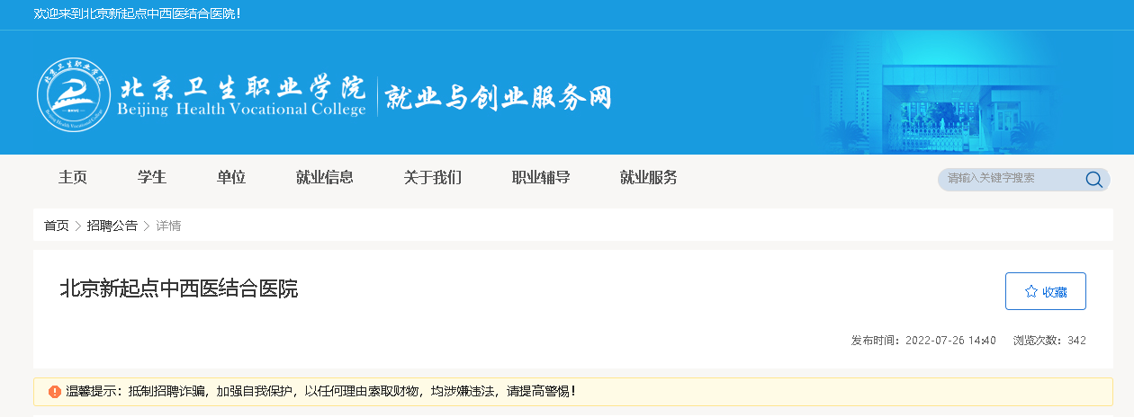Go to 首页 in the breadcrumb
The image size is (1134, 417).
point(57,226)
